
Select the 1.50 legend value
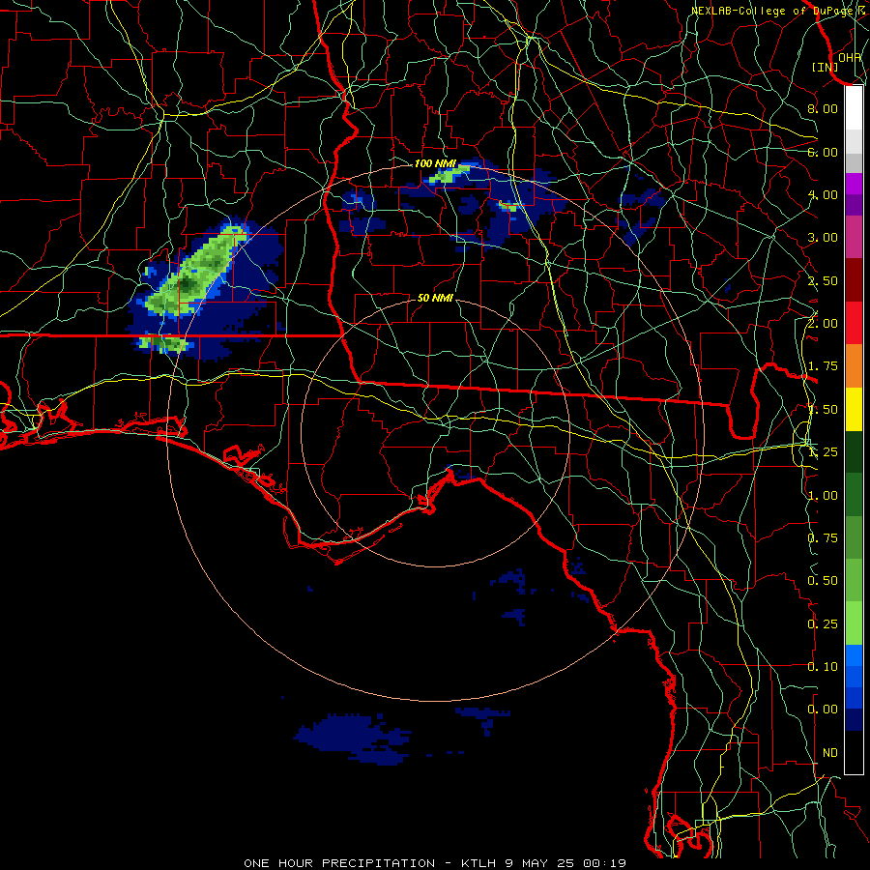pyautogui.click(x=823, y=410)
